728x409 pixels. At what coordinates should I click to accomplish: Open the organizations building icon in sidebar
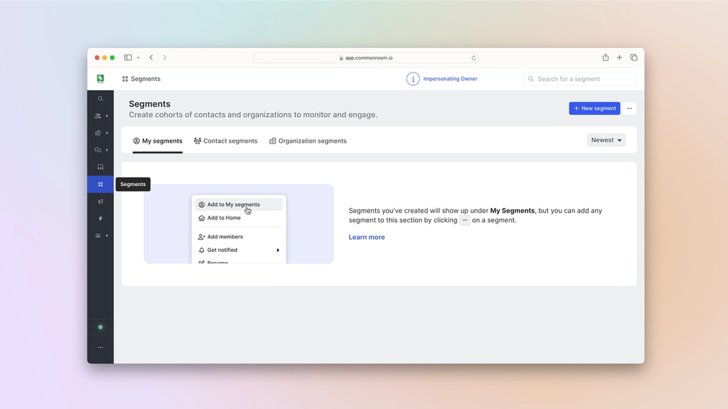tap(97, 133)
